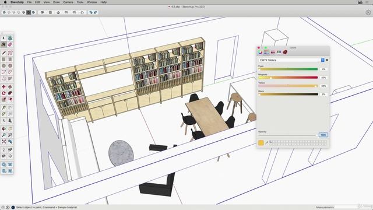Activate the Pan hand tool

[x=10, y=129]
